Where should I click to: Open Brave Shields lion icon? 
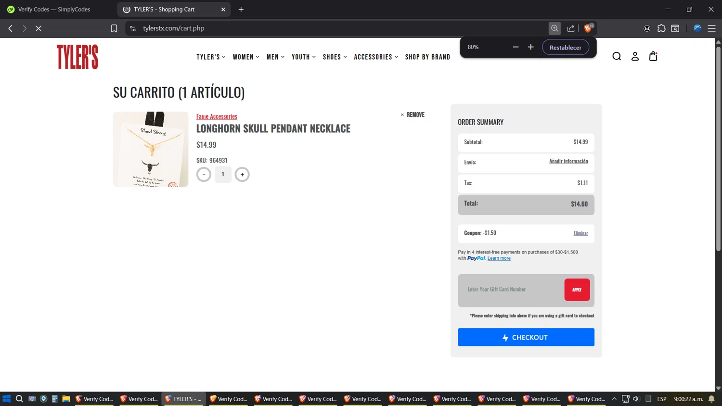tap(588, 28)
